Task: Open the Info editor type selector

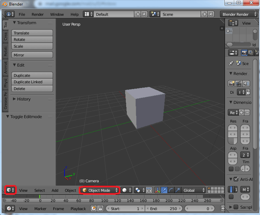Action: click(x=10, y=14)
